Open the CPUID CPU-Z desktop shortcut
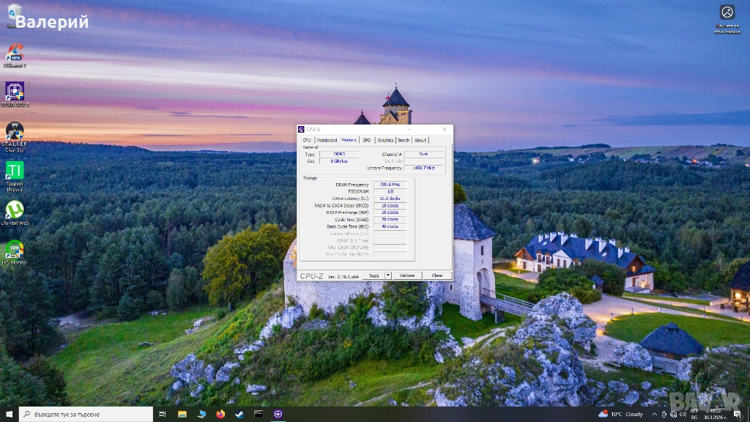 point(15,92)
